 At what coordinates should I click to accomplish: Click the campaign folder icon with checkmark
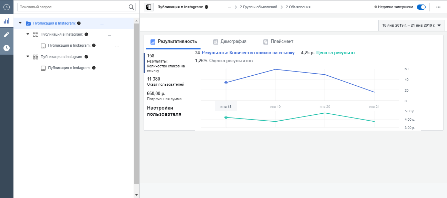tap(28, 23)
